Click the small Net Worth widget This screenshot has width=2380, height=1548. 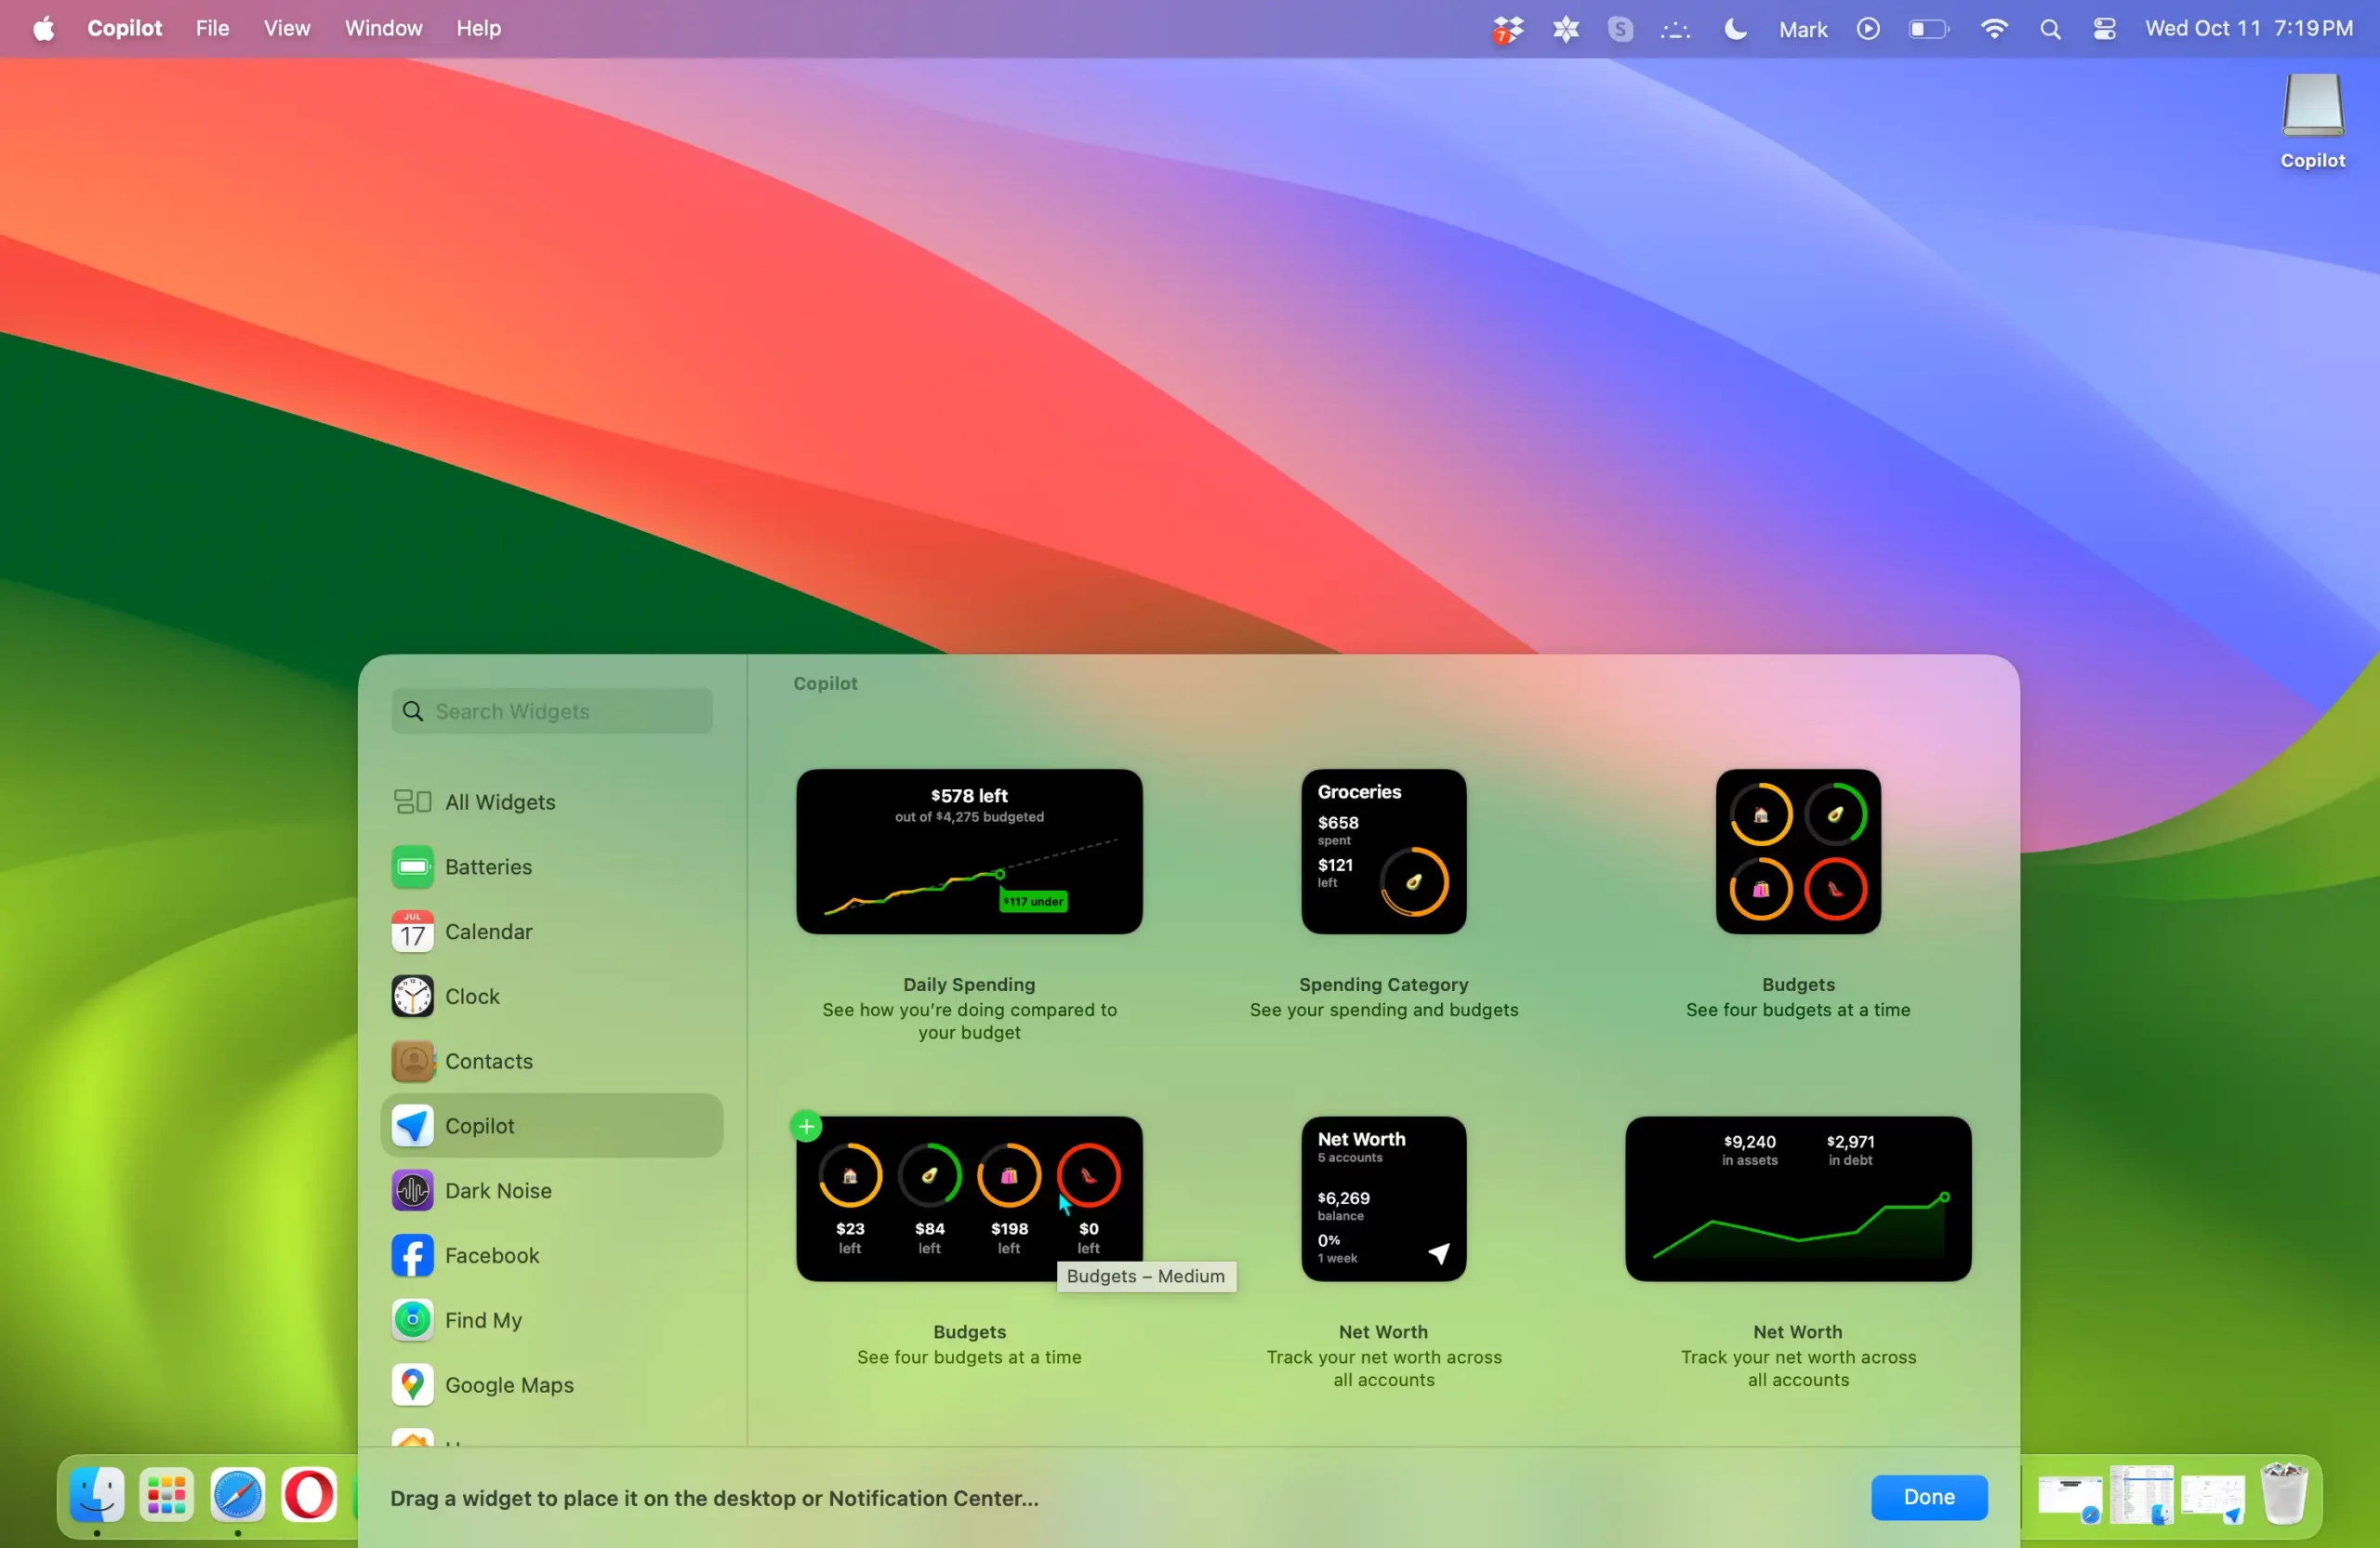pos(1383,1199)
